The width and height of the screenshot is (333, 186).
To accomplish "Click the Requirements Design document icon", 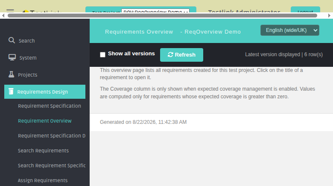I will point(11,92).
